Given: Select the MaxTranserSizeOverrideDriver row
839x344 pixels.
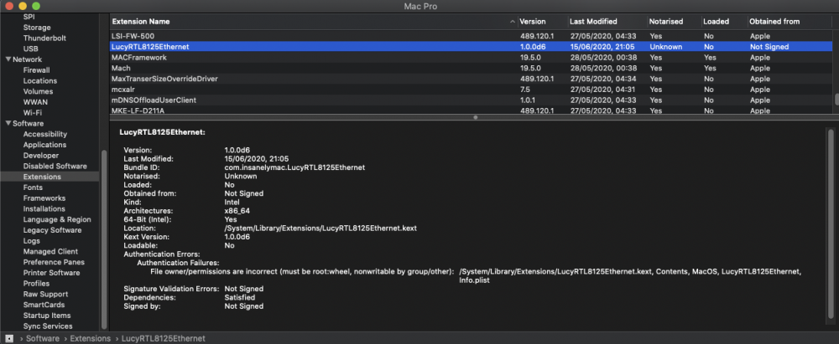Looking at the screenshot, I should pyautogui.click(x=471, y=79).
